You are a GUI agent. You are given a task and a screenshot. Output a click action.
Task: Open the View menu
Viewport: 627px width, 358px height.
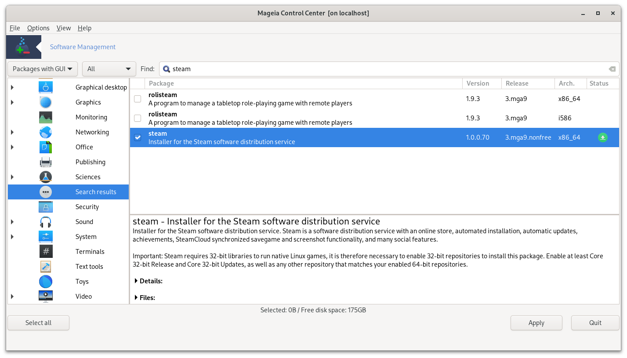(63, 28)
